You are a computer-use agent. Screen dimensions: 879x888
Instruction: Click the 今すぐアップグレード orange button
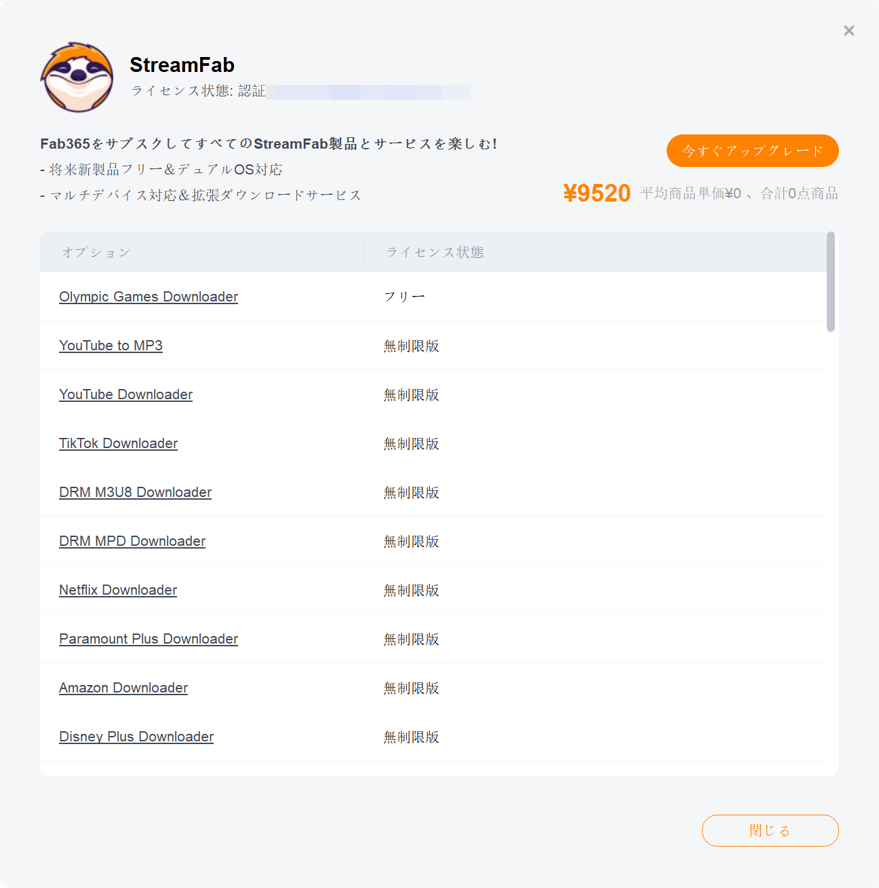pyautogui.click(x=753, y=151)
